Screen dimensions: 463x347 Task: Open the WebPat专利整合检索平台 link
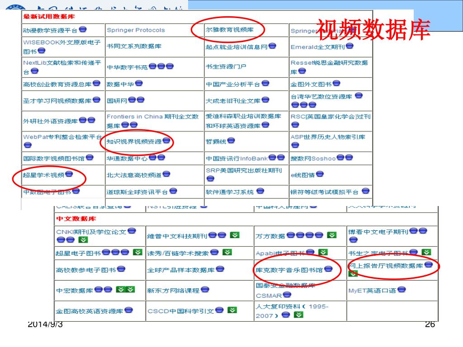click(x=62, y=137)
